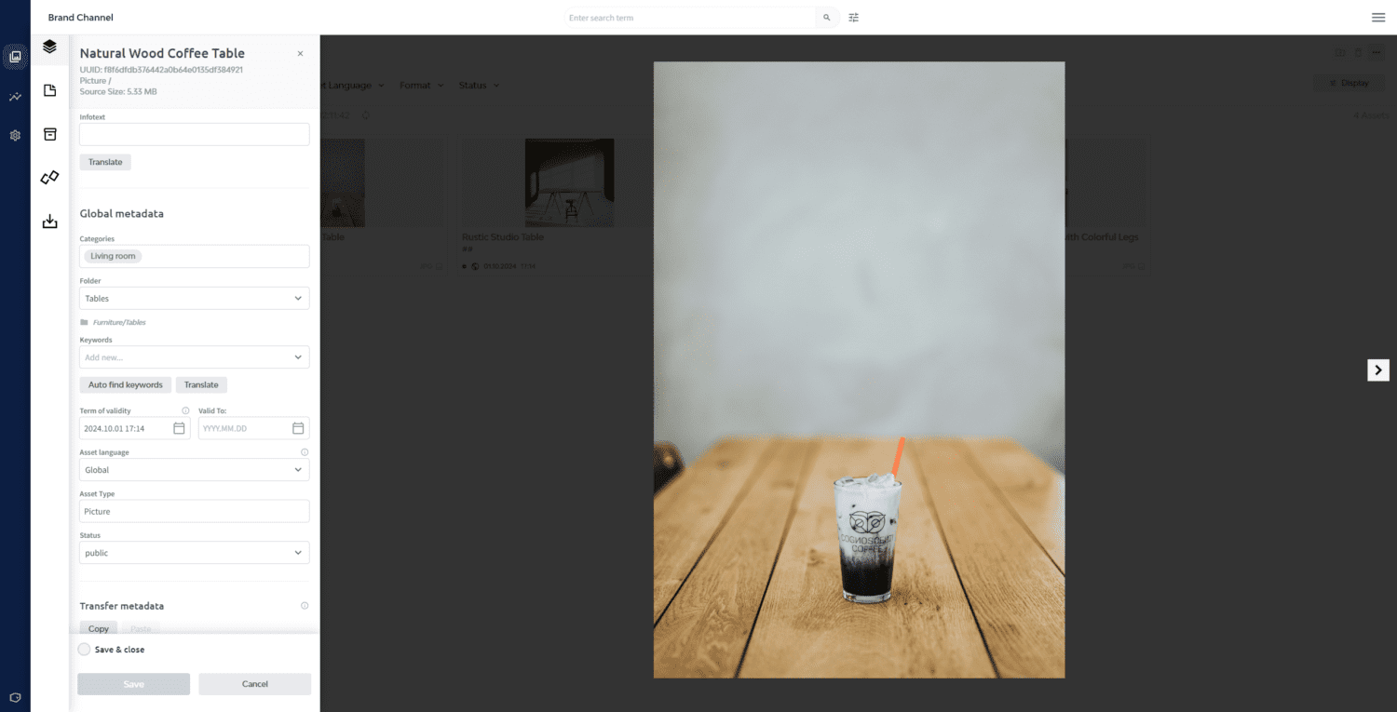This screenshot has height=712, width=1397.
Task: Open the layers metadata panel icon
Action: (x=49, y=47)
